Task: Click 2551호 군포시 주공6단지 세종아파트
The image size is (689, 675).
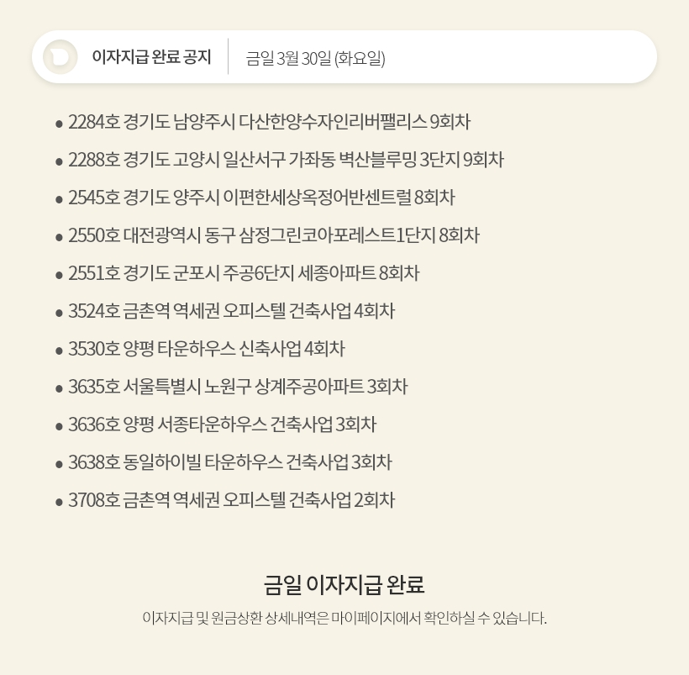Action: 244,273
